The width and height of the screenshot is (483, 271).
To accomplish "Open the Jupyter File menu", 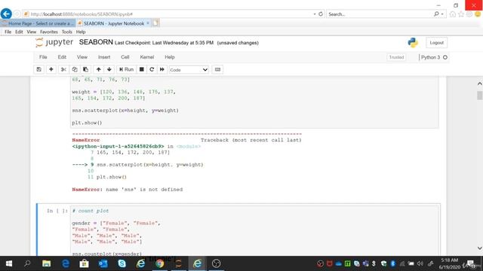I will point(43,57).
